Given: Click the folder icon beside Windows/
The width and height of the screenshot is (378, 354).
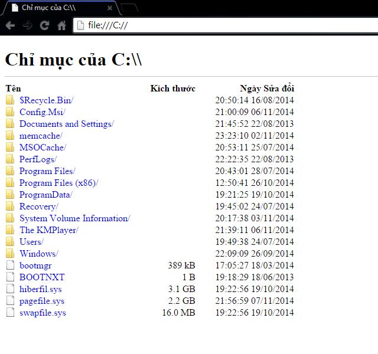Looking at the screenshot, I should tap(10, 254).
